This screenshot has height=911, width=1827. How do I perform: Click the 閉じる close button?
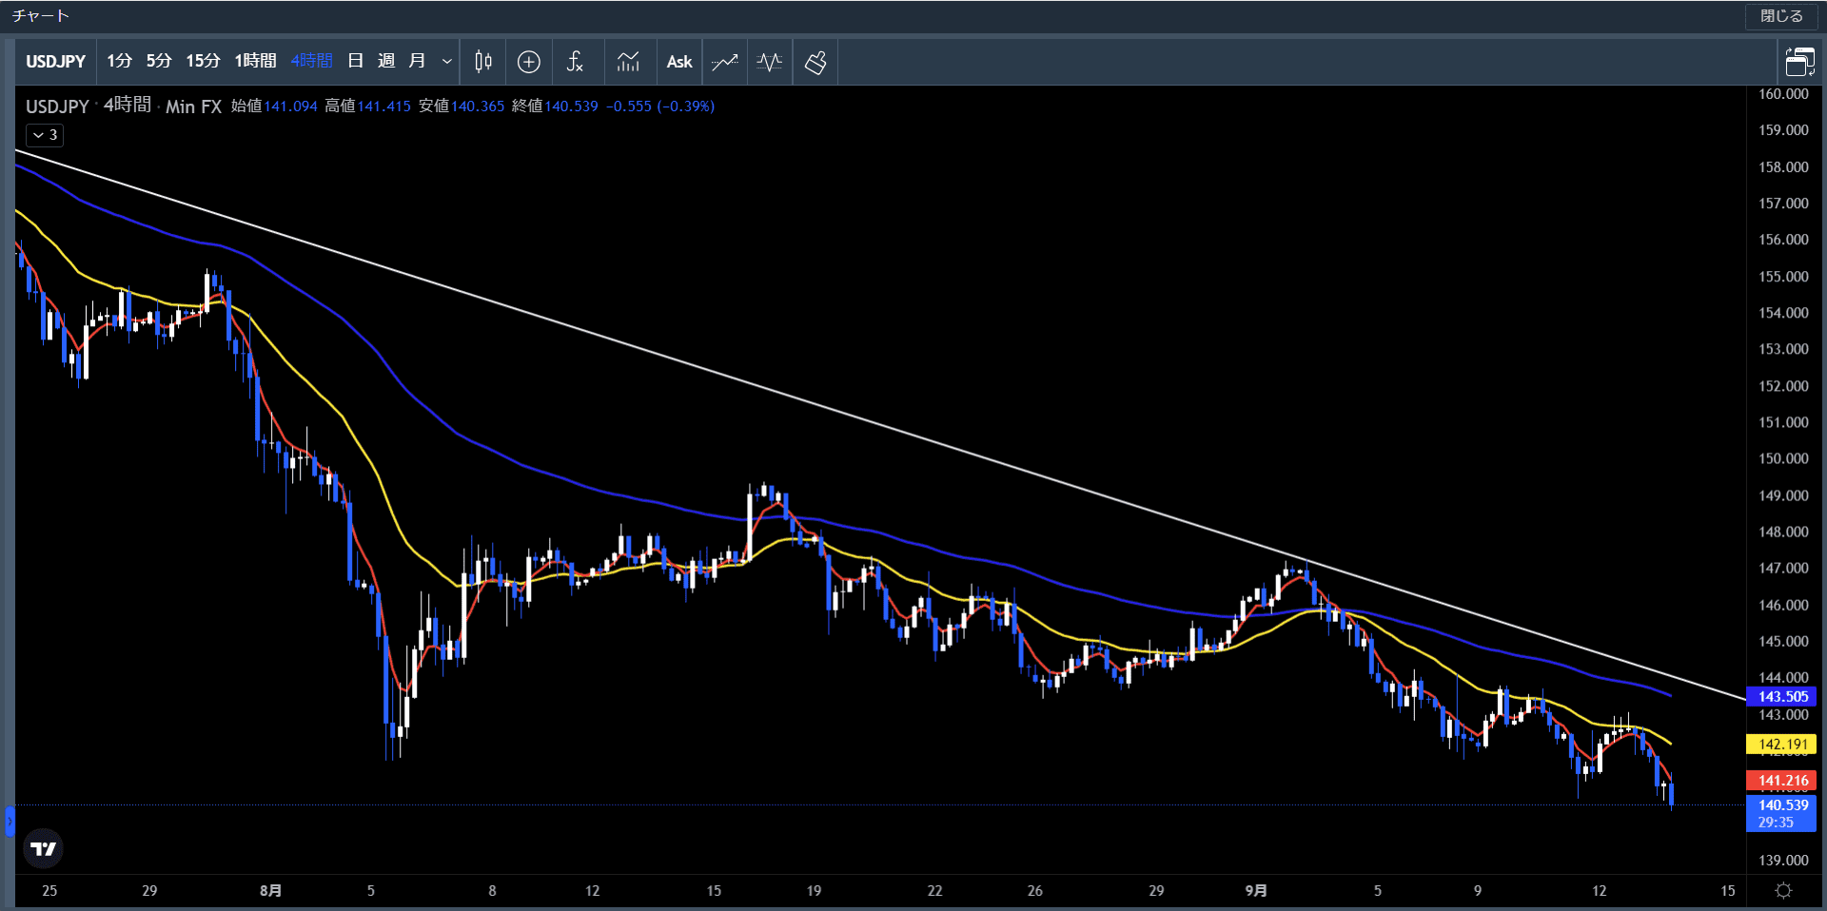pyautogui.click(x=1781, y=16)
